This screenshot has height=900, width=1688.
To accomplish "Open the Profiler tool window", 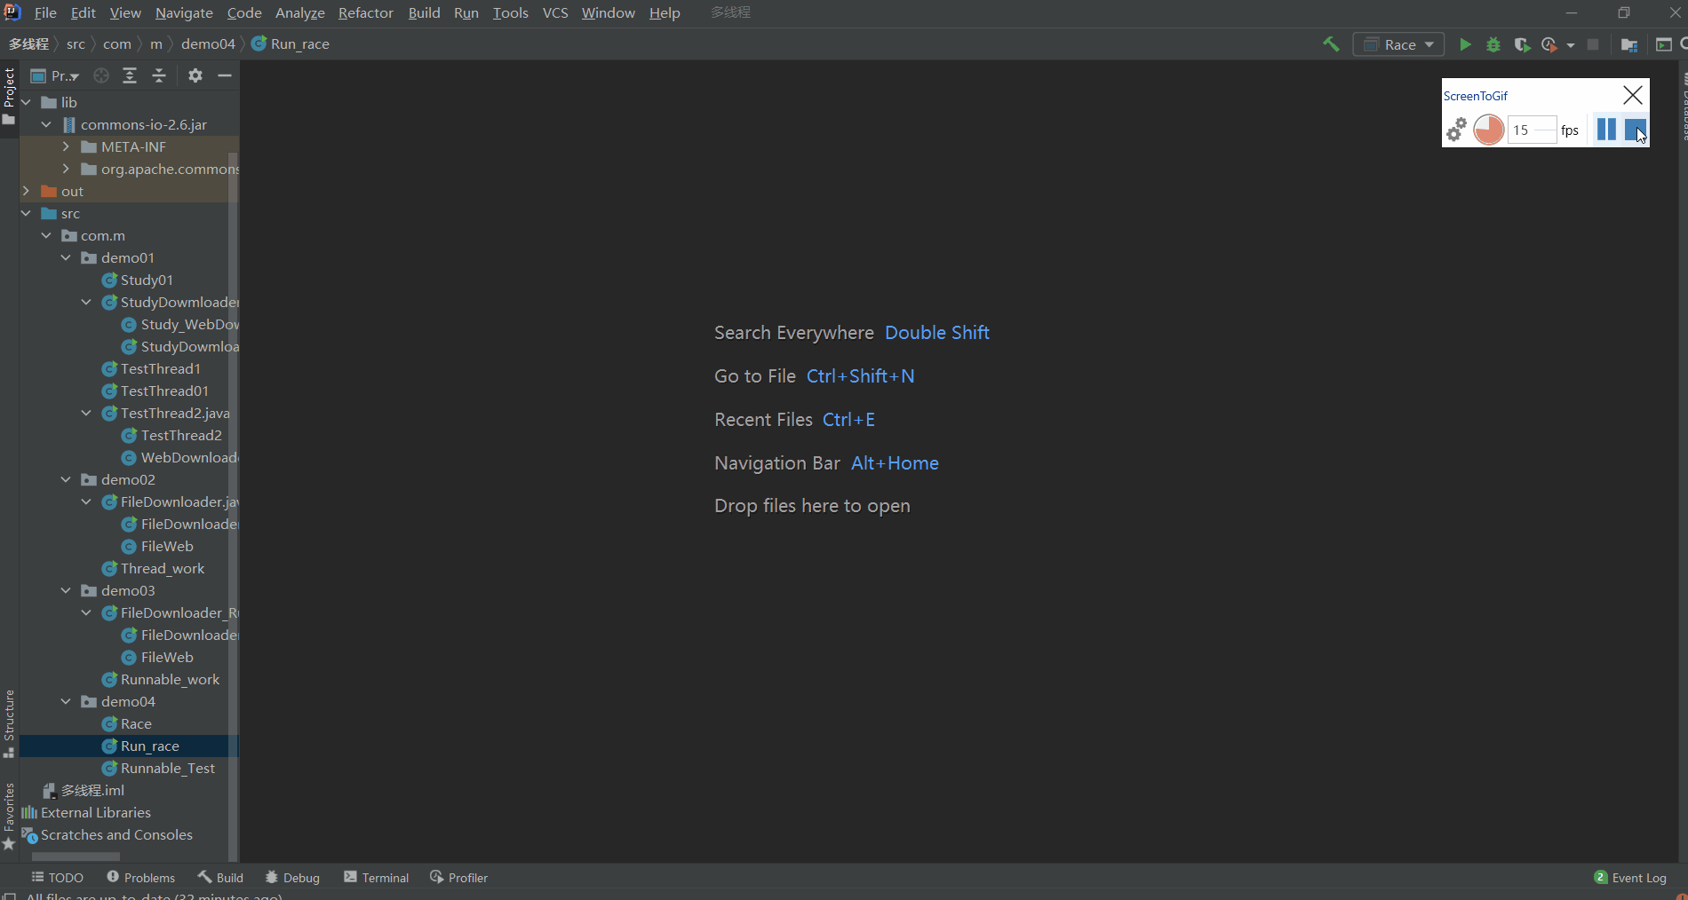I will [x=459, y=877].
